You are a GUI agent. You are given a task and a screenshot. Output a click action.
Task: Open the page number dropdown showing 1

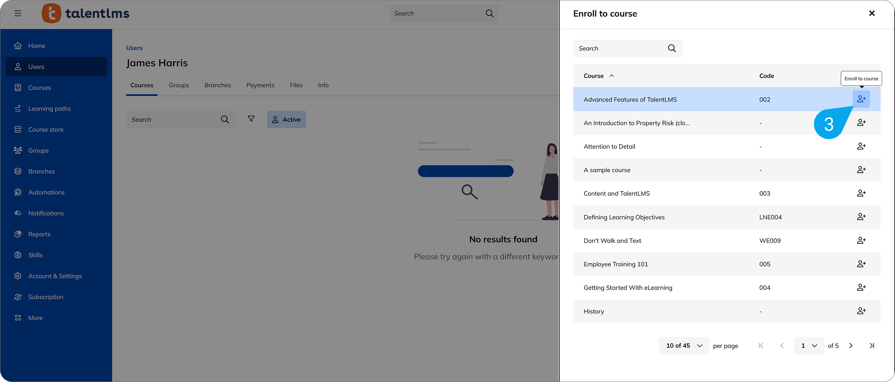pos(809,346)
